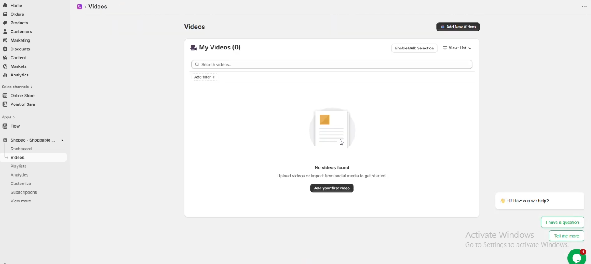The width and height of the screenshot is (591, 264).
Task: Click the Discounts badge icon
Action: [5, 49]
